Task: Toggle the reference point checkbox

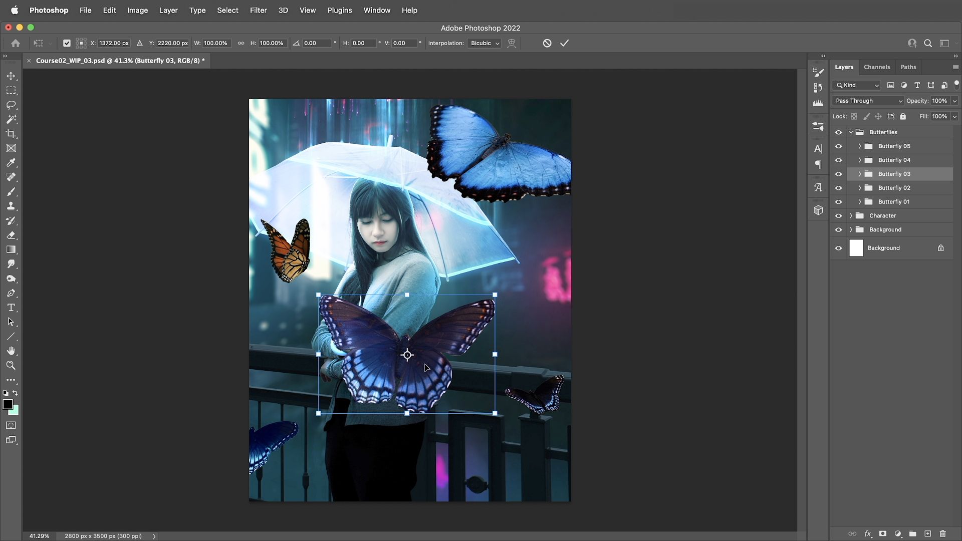Action: point(67,43)
